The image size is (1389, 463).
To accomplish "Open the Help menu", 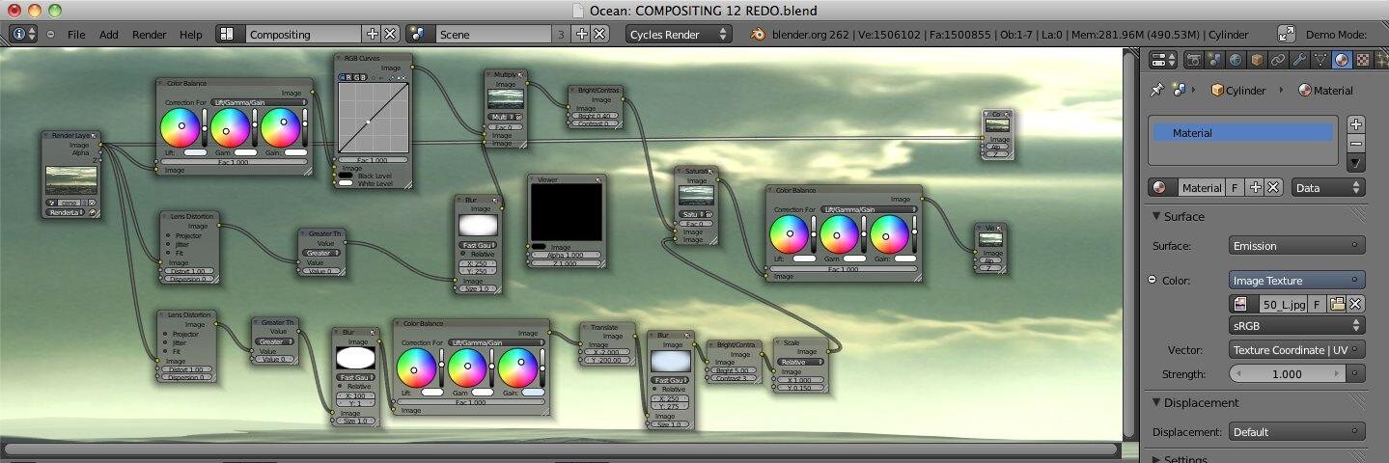I will (191, 34).
